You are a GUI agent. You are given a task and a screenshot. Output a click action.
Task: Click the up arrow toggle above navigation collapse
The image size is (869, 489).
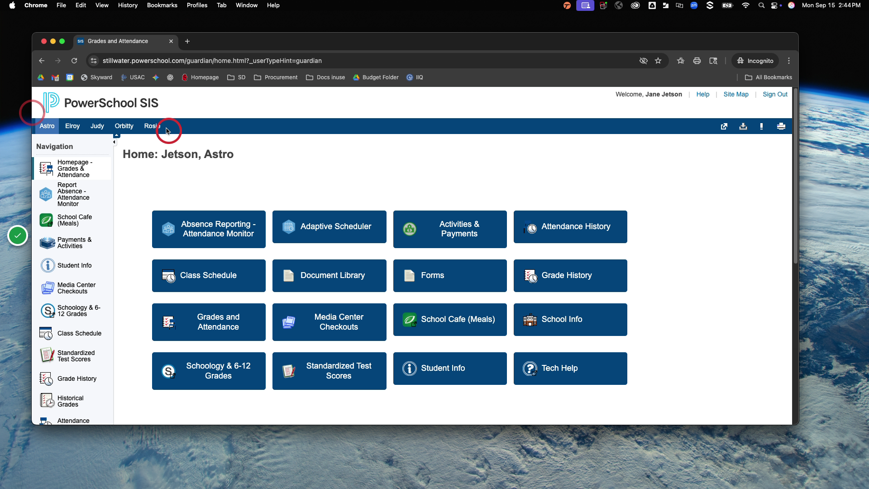click(x=117, y=135)
